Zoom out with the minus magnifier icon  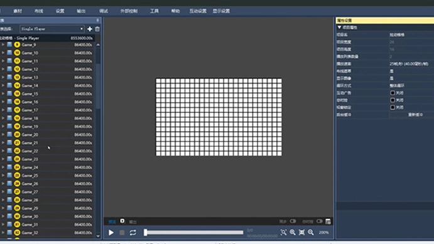[x=311, y=232]
